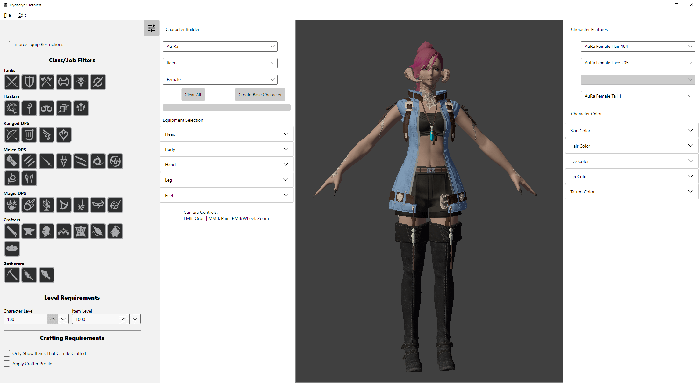Open the AuRa Female Face 205 dropdown
The image size is (699, 383).
(x=638, y=63)
